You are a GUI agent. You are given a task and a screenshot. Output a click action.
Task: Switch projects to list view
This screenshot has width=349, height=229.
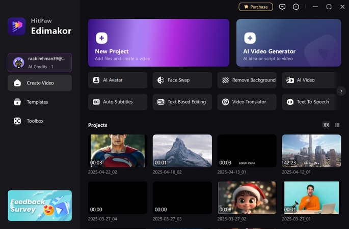click(337, 125)
